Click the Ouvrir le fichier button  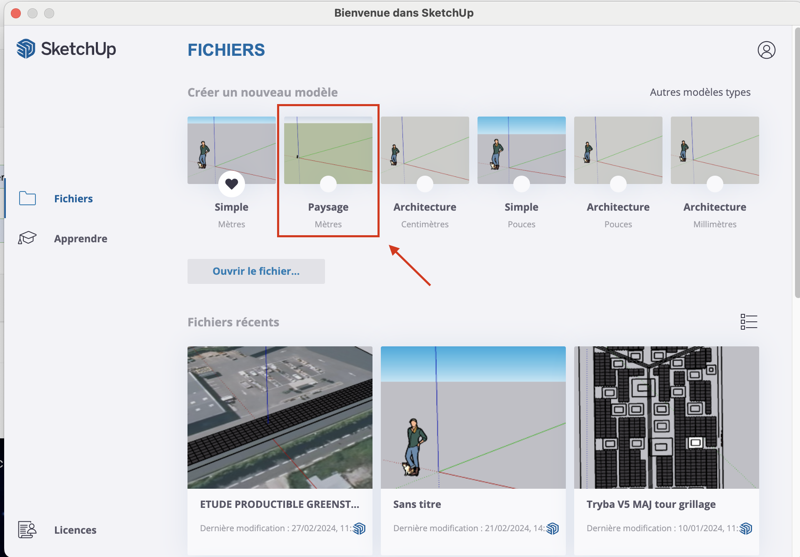click(256, 271)
